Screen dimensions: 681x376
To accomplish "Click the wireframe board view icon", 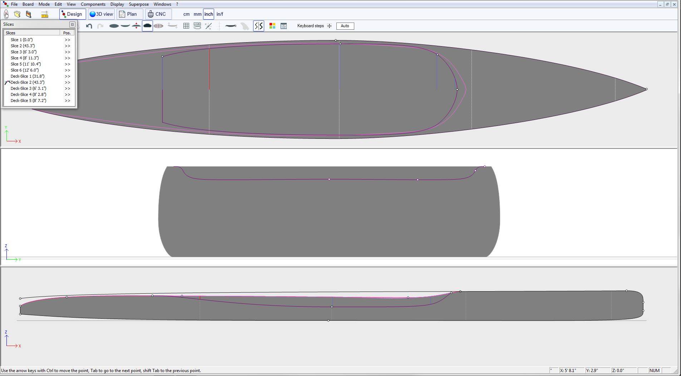I will pos(158,26).
